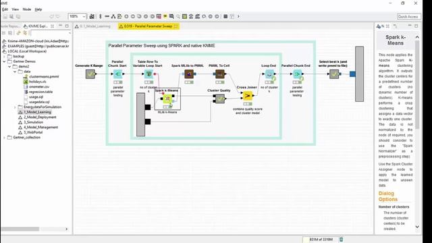Click the node description scroll up arrow
The image size is (432, 243).
[417, 37]
